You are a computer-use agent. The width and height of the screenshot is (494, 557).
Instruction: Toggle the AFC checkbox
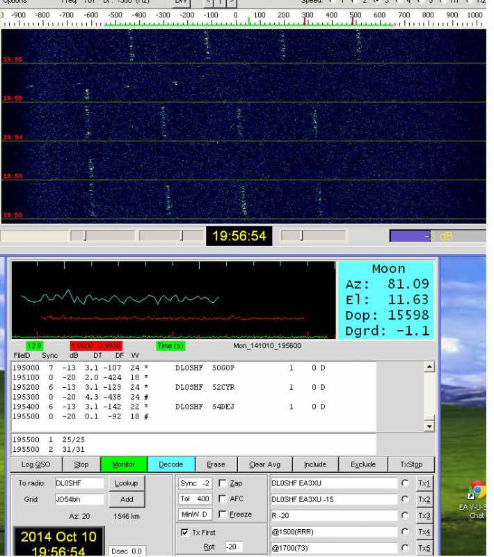[x=223, y=499]
